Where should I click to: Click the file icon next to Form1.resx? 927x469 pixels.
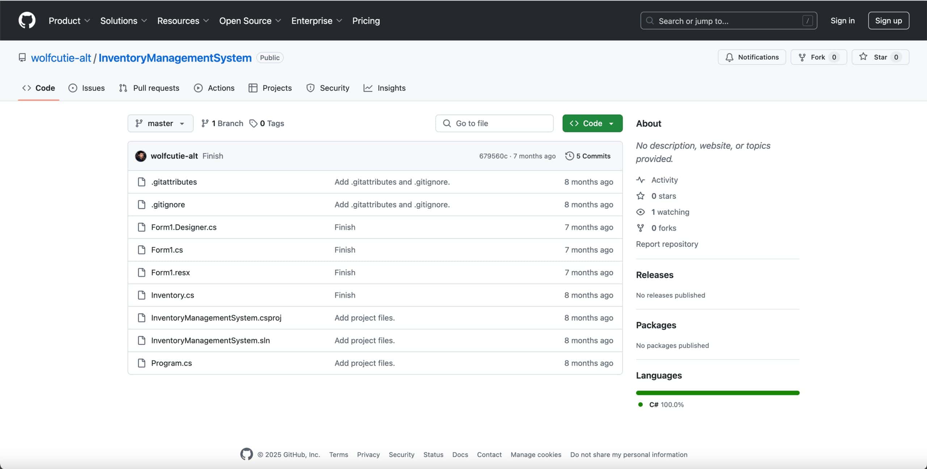[142, 272]
